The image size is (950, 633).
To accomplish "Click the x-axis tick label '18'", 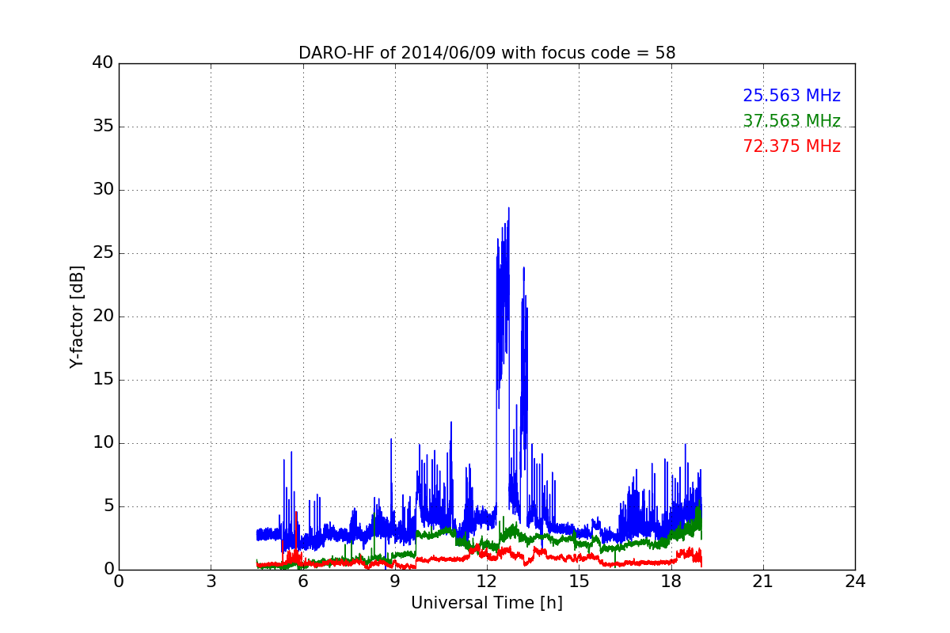I will click(671, 581).
